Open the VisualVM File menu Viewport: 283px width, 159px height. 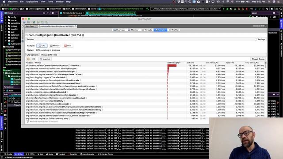pos(22,2)
